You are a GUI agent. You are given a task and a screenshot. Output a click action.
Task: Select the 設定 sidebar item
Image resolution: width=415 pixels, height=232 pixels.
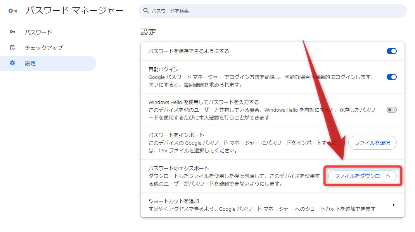[x=48, y=63]
